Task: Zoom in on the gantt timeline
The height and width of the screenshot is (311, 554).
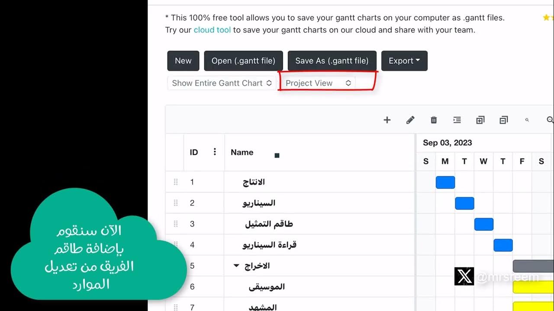Action: [527, 120]
